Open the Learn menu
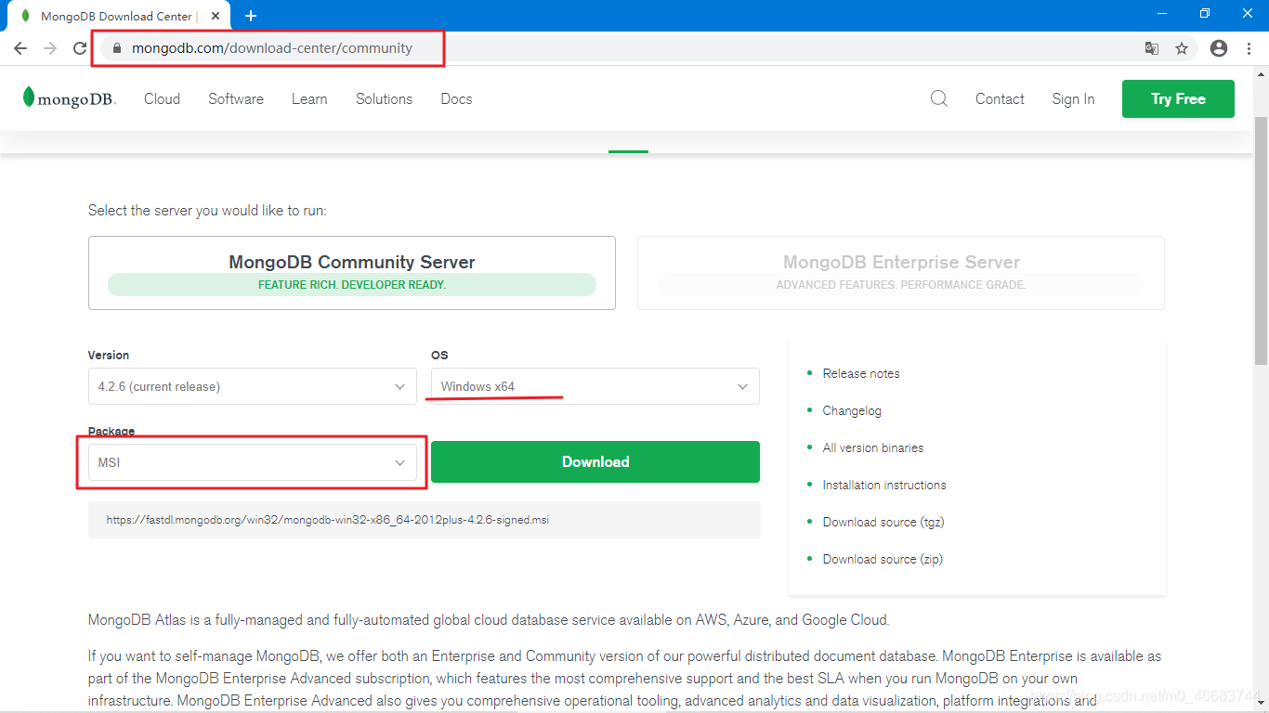Screen dimensions: 1269x713 pyautogui.click(x=309, y=98)
